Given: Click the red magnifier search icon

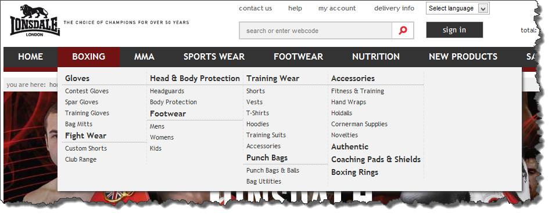Looking at the screenshot, I should click(x=403, y=31).
